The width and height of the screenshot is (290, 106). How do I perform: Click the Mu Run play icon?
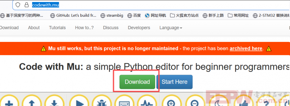[79, 100]
